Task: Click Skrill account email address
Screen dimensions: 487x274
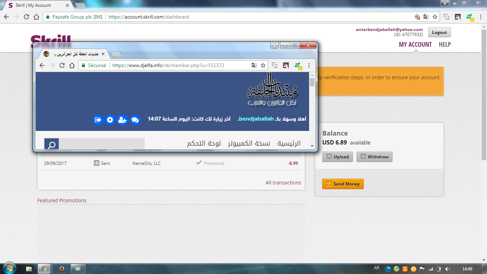Action: 389,30
